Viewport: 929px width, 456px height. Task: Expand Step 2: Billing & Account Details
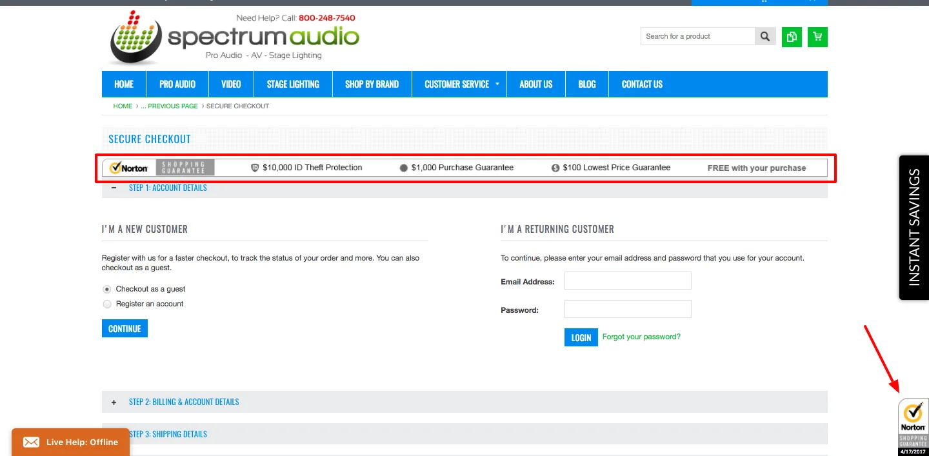[x=114, y=402]
